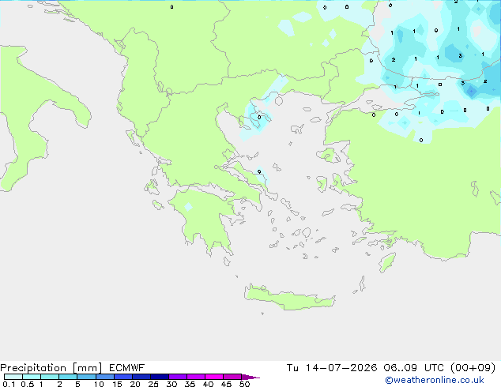
Task: Click the island of Crete on the map
Action: [x=289, y=298]
